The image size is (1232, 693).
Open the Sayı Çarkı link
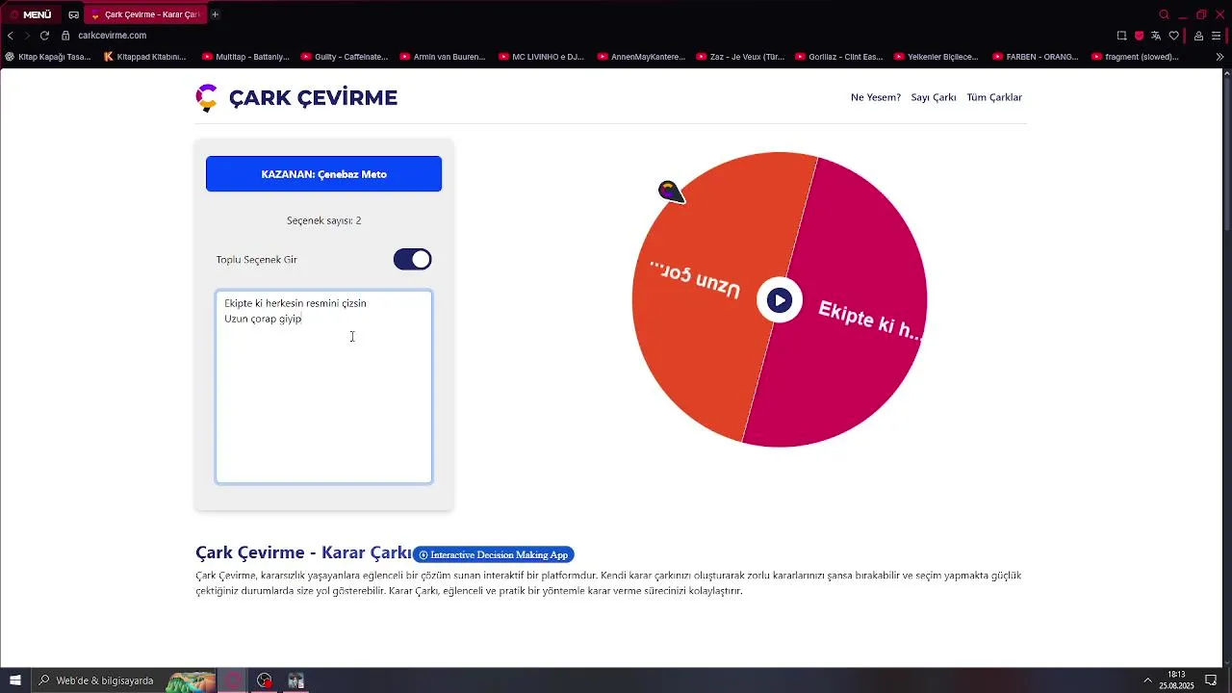934,97
